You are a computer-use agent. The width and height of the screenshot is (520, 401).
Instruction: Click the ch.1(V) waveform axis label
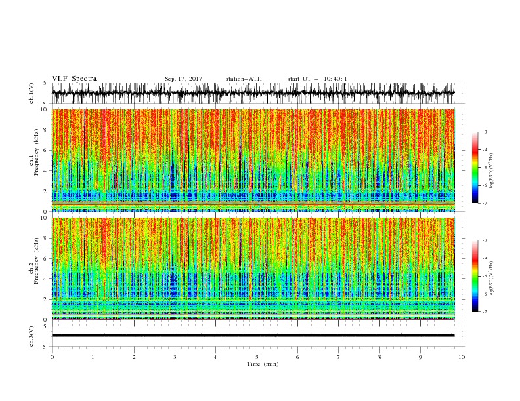coord(32,93)
